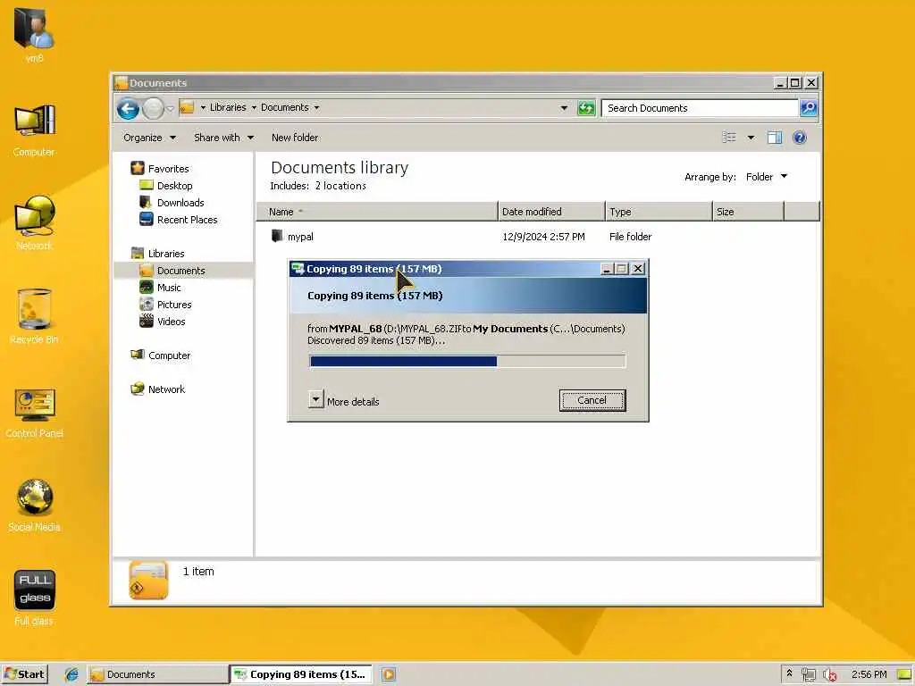
Task: Click the network tray icon
Action: [x=808, y=674]
